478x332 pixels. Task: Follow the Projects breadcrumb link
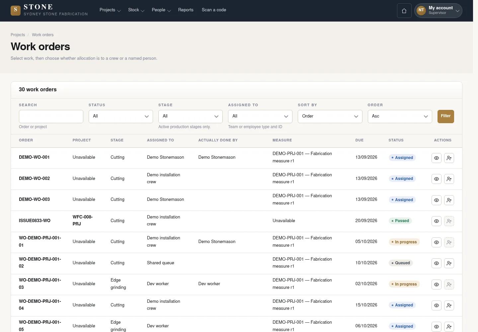tap(18, 35)
